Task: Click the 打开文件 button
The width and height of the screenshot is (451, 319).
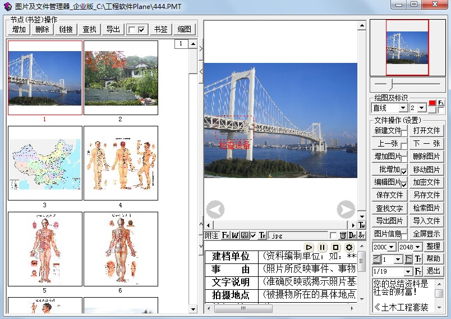Action: click(x=426, y=130)
